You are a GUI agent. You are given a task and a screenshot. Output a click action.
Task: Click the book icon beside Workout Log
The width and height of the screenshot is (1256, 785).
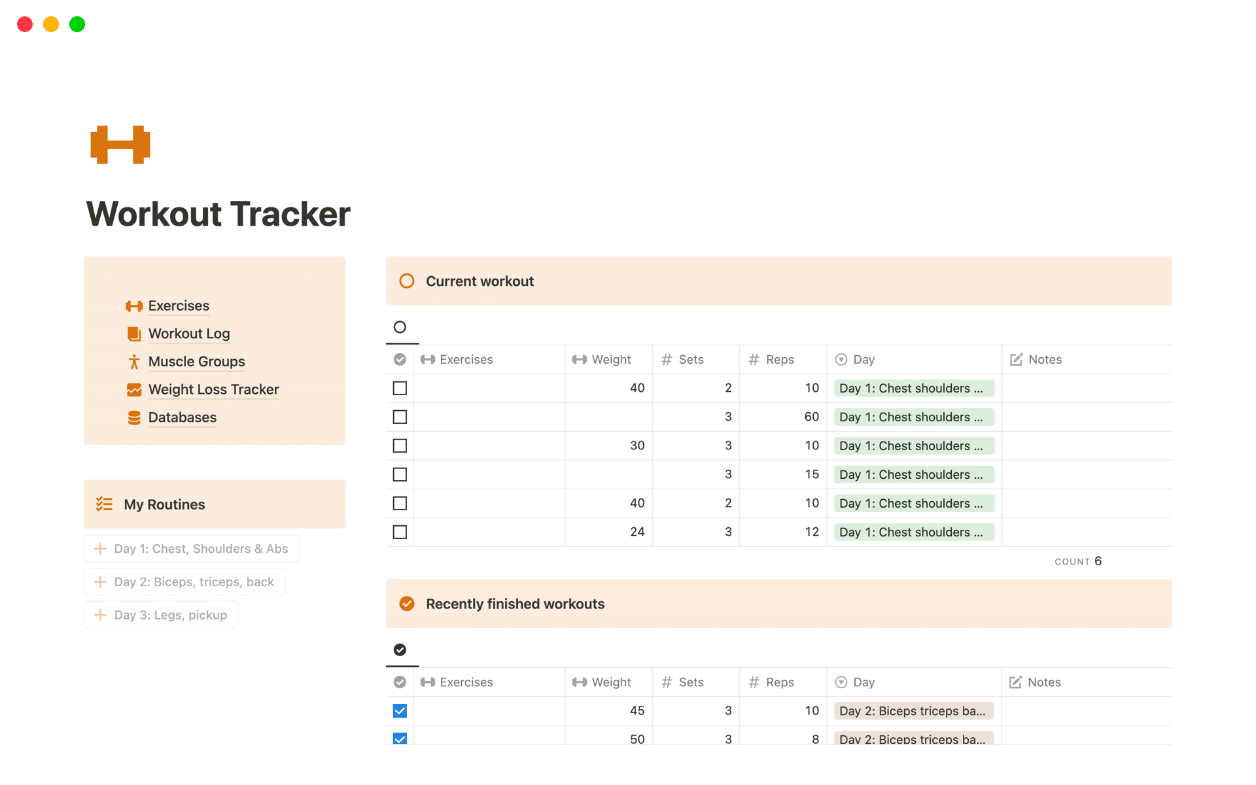tap(133, 334)
